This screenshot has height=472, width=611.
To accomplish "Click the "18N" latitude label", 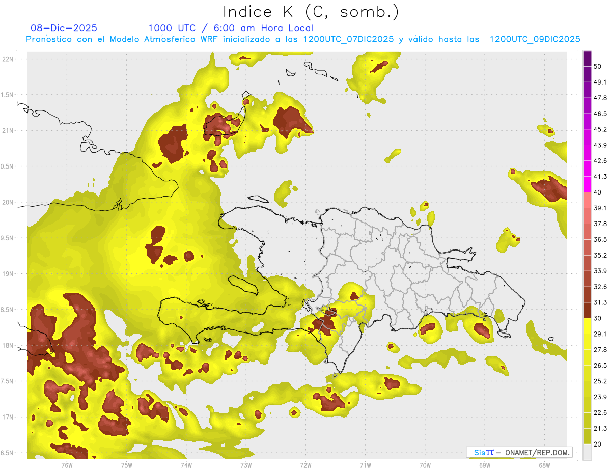I will coord(7,345).
